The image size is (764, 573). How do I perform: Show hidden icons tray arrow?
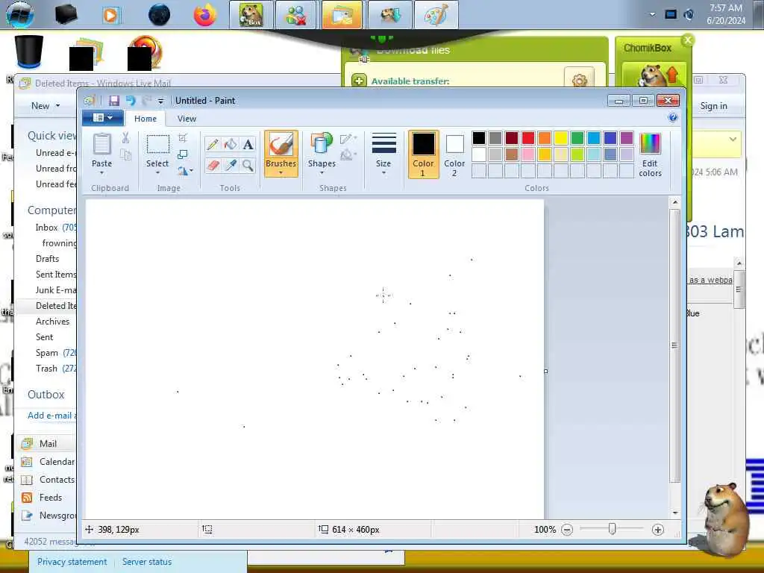[x=652, y=14]
